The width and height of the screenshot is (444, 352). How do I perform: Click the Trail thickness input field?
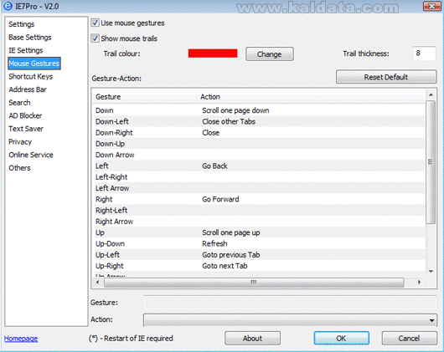424,54
